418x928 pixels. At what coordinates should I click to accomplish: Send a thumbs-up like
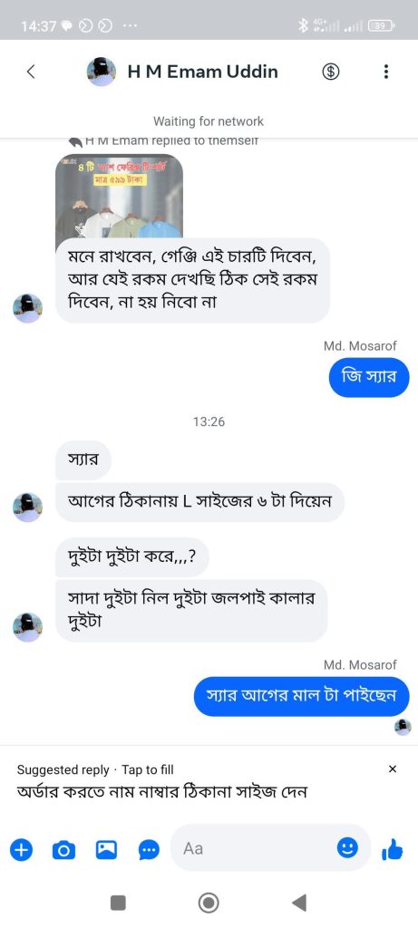392,850
